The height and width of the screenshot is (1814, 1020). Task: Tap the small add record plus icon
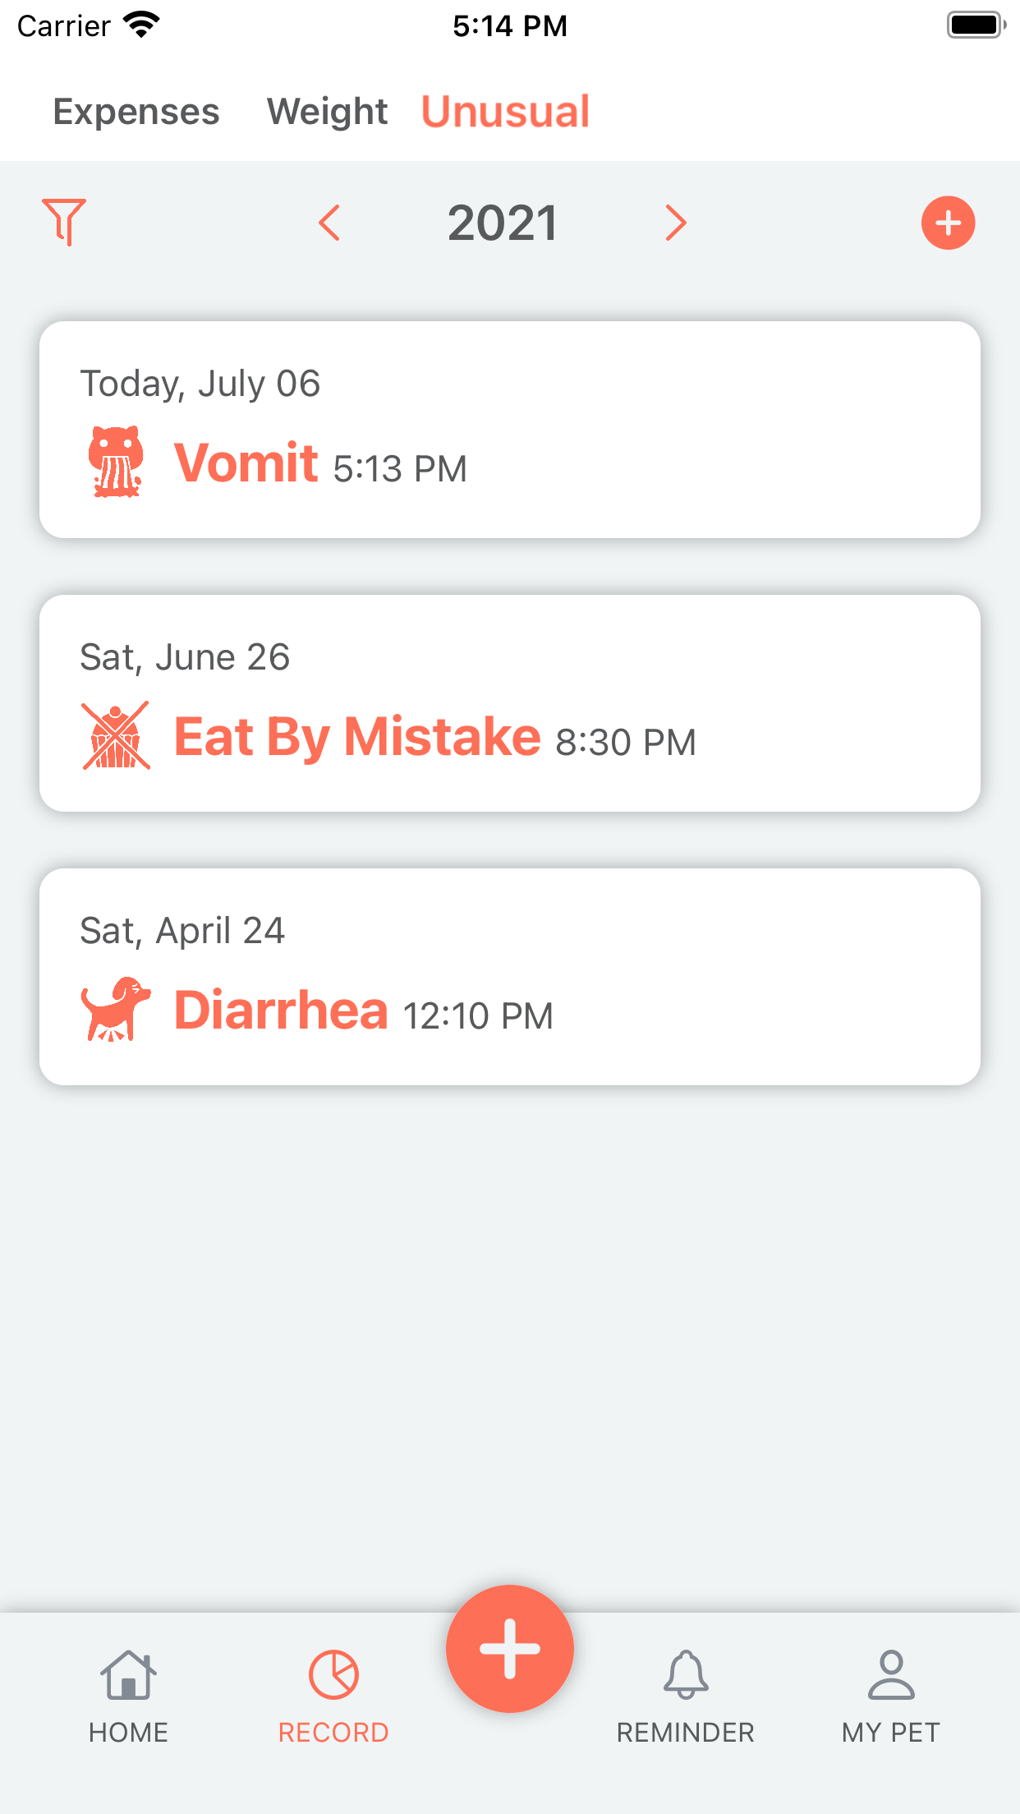[x=948, y=223]
